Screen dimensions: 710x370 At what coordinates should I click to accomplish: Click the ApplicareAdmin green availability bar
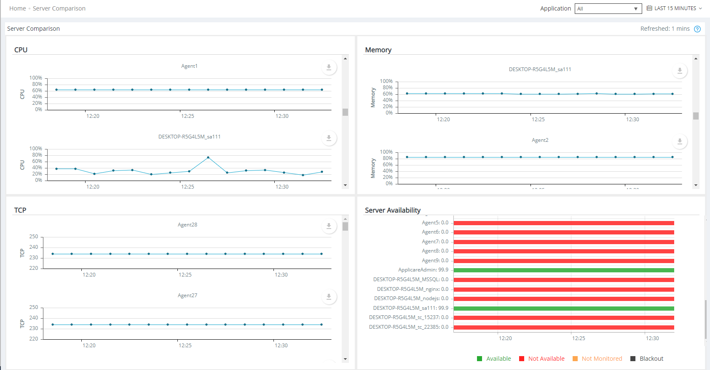pos(563,270)
